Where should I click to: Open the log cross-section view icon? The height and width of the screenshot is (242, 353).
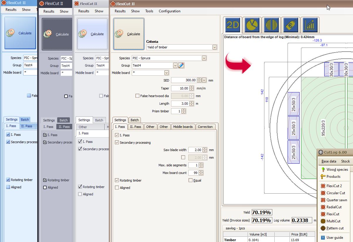(x=271, y=25)
